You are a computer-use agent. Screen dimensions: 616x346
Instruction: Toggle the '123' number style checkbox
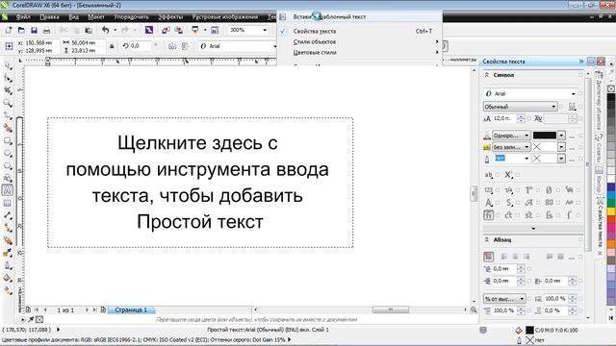tap(498, 190)
